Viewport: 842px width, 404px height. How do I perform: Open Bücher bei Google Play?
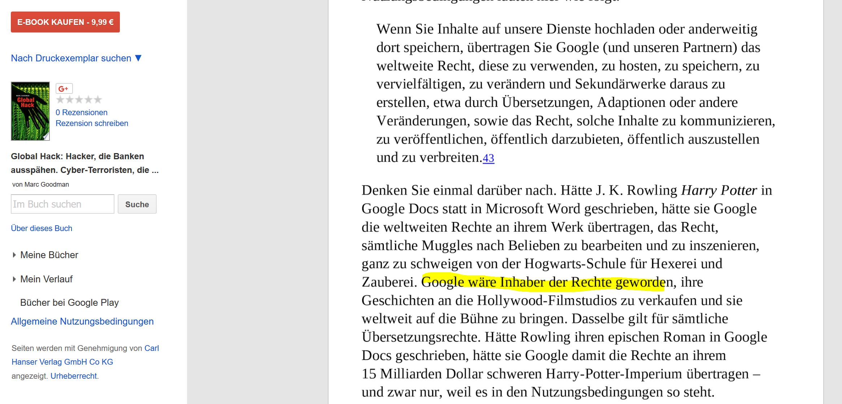(x=69, y=303)
